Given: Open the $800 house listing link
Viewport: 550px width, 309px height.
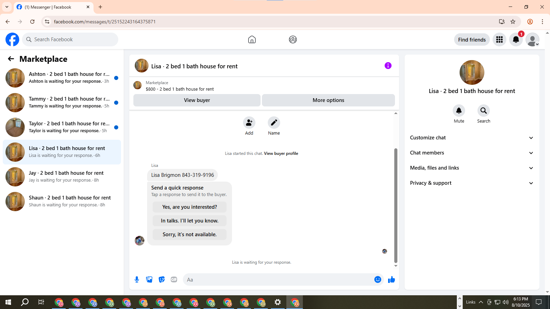Looking at the screenshot, I should (179, 89).
